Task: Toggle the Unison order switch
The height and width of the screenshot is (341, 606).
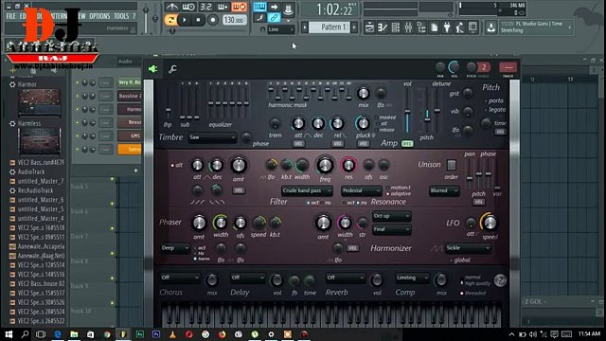Action: [451, 165]
